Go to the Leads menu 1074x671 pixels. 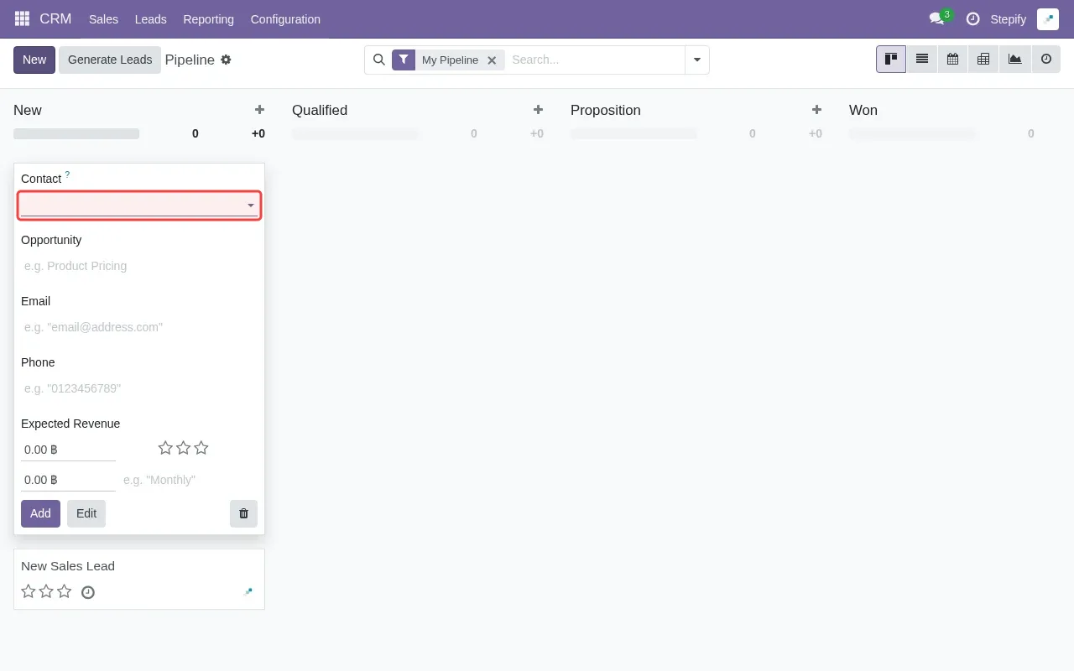point(150,18)
